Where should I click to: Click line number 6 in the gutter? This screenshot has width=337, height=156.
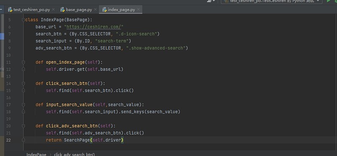click(10, 27)
